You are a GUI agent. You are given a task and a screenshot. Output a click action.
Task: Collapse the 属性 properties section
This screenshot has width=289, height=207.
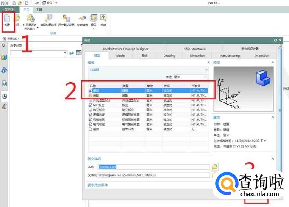click(273, 117)
